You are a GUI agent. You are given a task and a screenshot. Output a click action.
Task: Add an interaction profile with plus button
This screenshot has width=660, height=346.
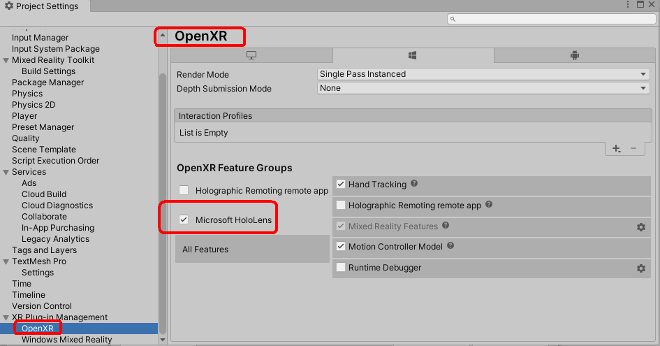tap(616, 148)
